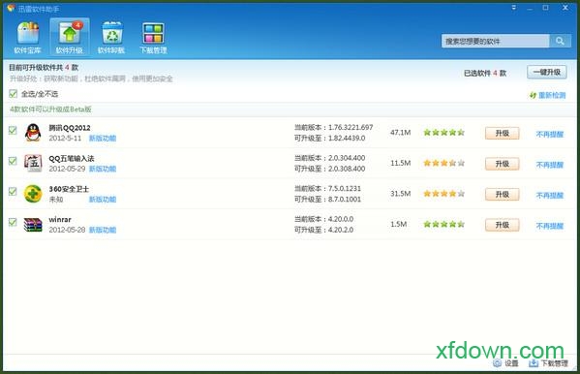The height and width of the screenshot is (374, 580).
Task: Open 新版功能 link for 腾讯QQ2012
Action: point(103,139)
